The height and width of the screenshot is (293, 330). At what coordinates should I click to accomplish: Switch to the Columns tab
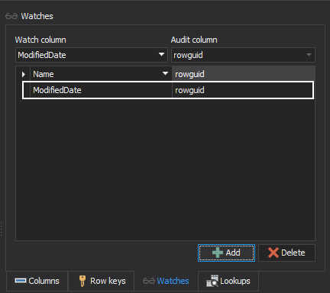pyautogui.click(x=37, y=281)
